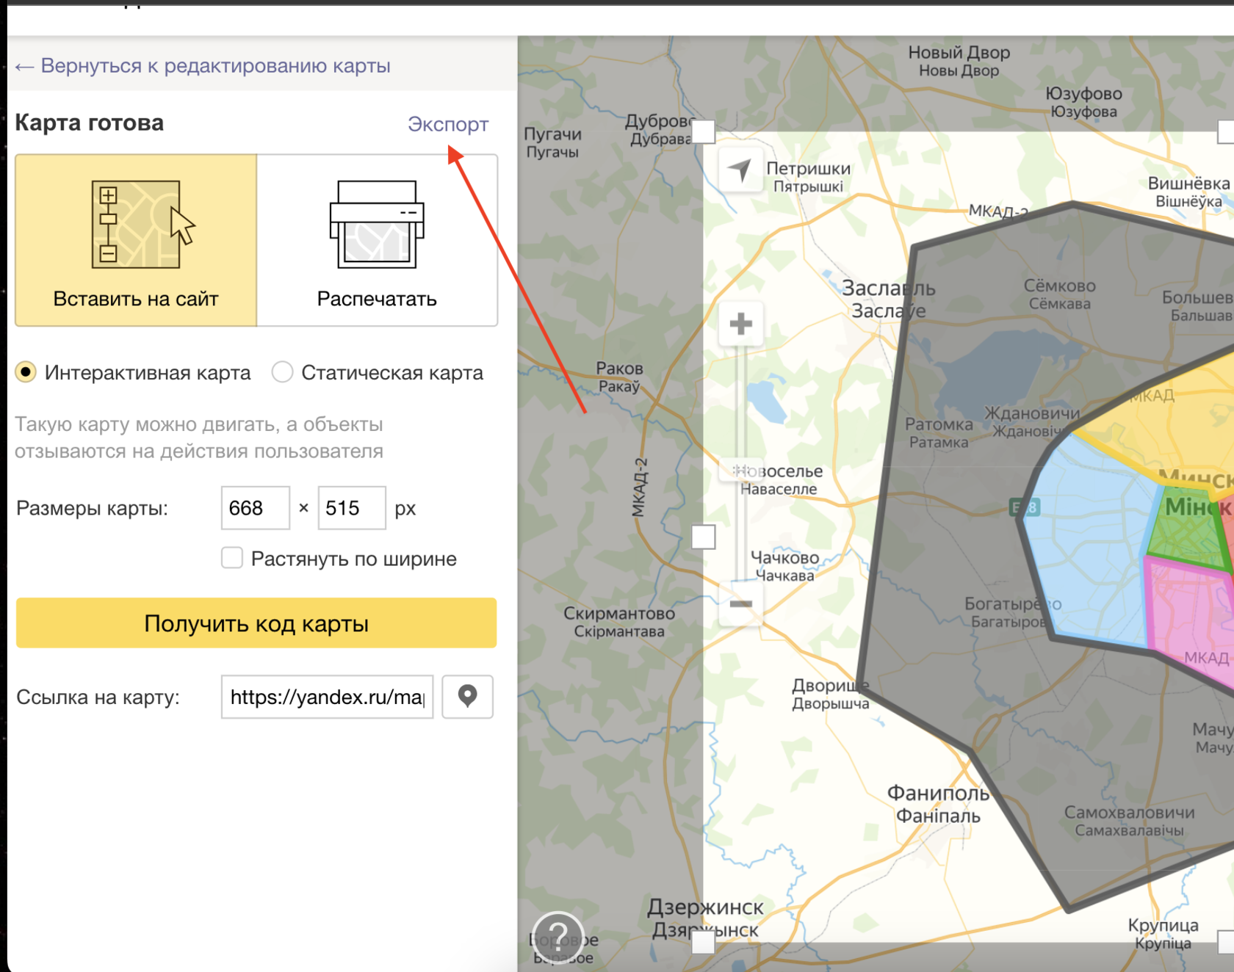This screenshot has height=972, width=1234.
Task: Zoom out with the minus map button
Action: click(x=740, y=604)
